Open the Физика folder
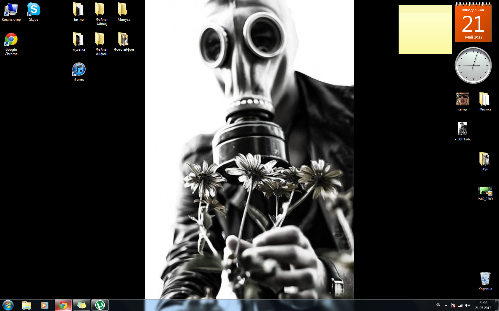 tap(485, 102)
